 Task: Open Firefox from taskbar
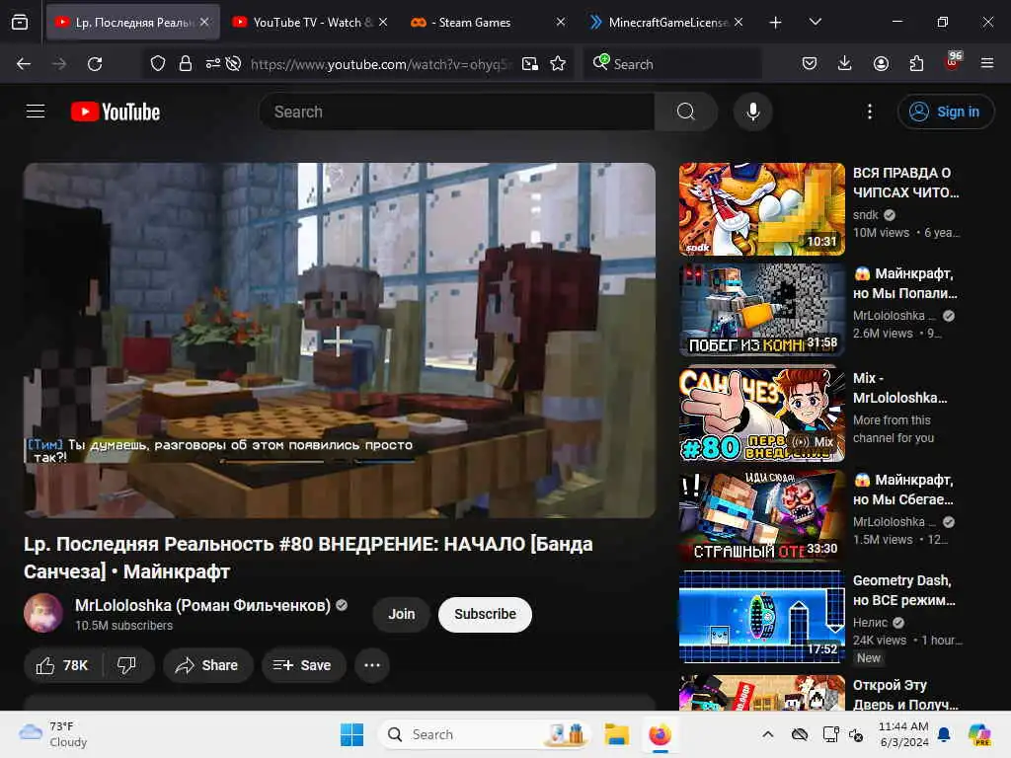(660, 734)
